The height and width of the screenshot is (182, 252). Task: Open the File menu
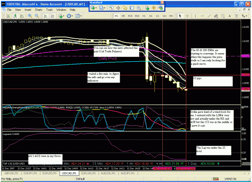pos(9,10)
